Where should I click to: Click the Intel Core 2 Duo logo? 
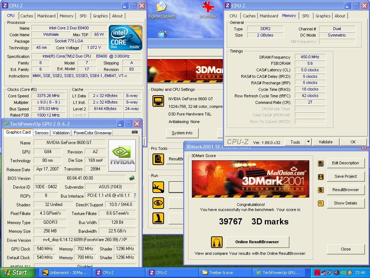pyautogui.click(x=125, y=38)
